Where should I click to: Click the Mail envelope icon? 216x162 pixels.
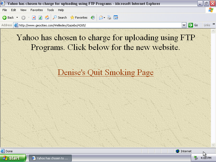(x=101, y=18)
